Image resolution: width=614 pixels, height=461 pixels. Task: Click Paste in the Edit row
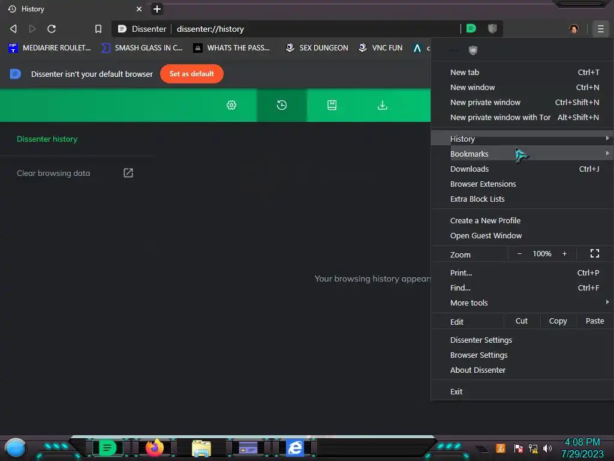pos(594,321)
